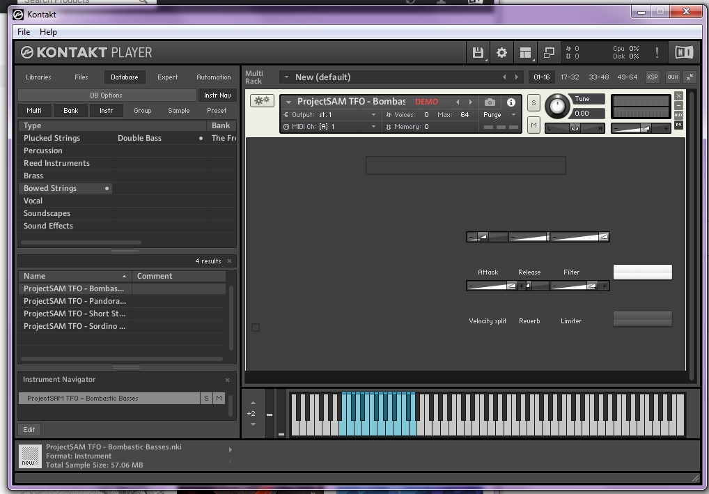
Task: Collapse all instruments rack icon
Action: point(690,77)
